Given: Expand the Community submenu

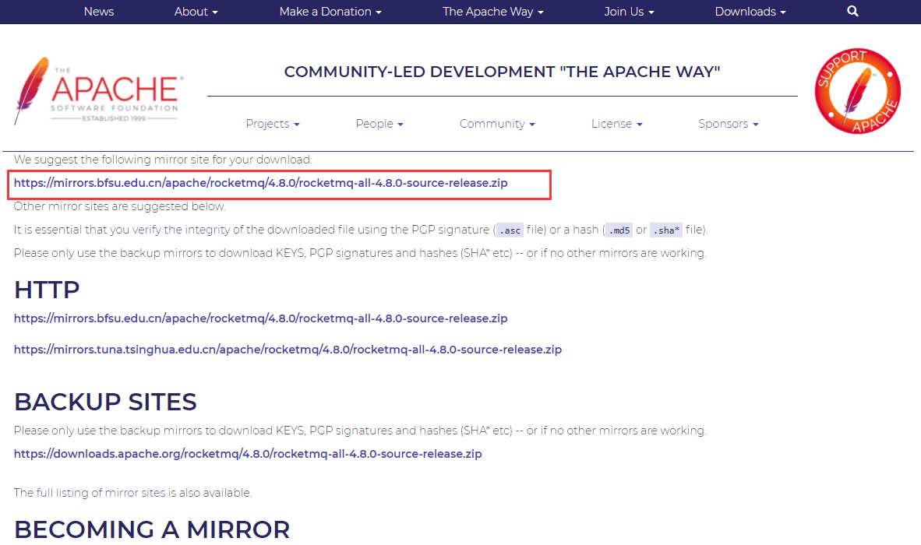Looking at the screenshot, I should (497, 124).
